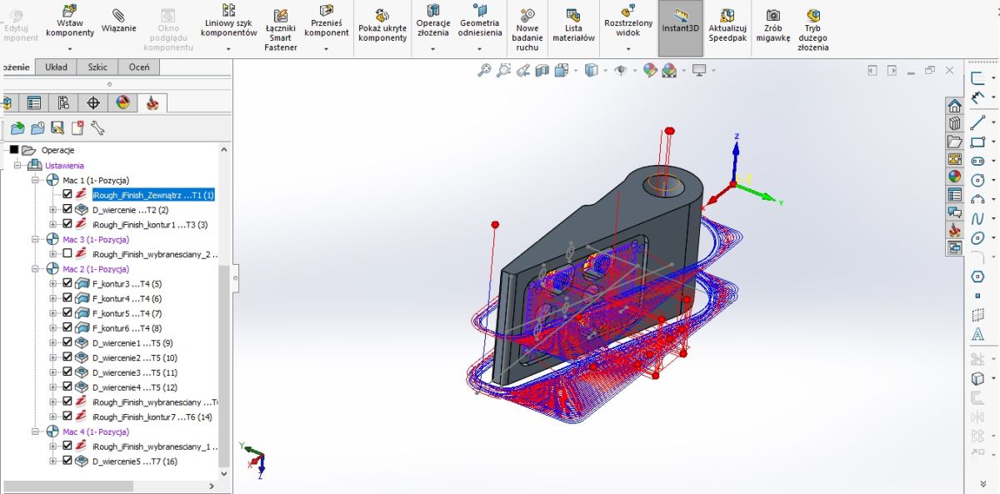Open the appearance color ball manager tab
Image resolution: width=1000 pixels, height=494 pixels.
[x=122, y=103]
